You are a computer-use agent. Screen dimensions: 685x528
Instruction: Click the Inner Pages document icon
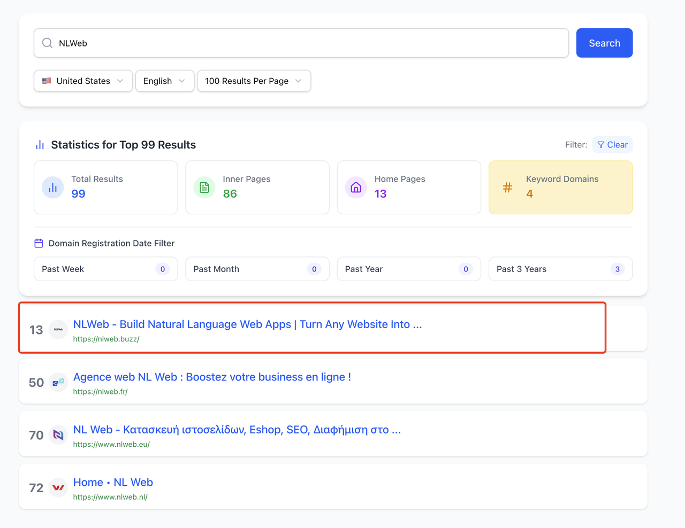(204, 188)
